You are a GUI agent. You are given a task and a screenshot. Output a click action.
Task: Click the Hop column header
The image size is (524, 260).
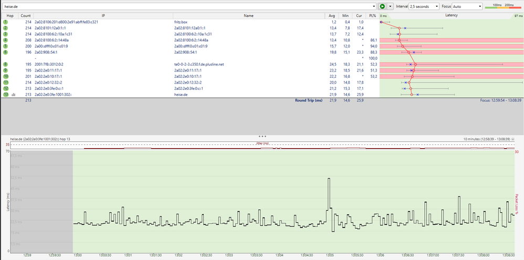click(x=10, y=16)
